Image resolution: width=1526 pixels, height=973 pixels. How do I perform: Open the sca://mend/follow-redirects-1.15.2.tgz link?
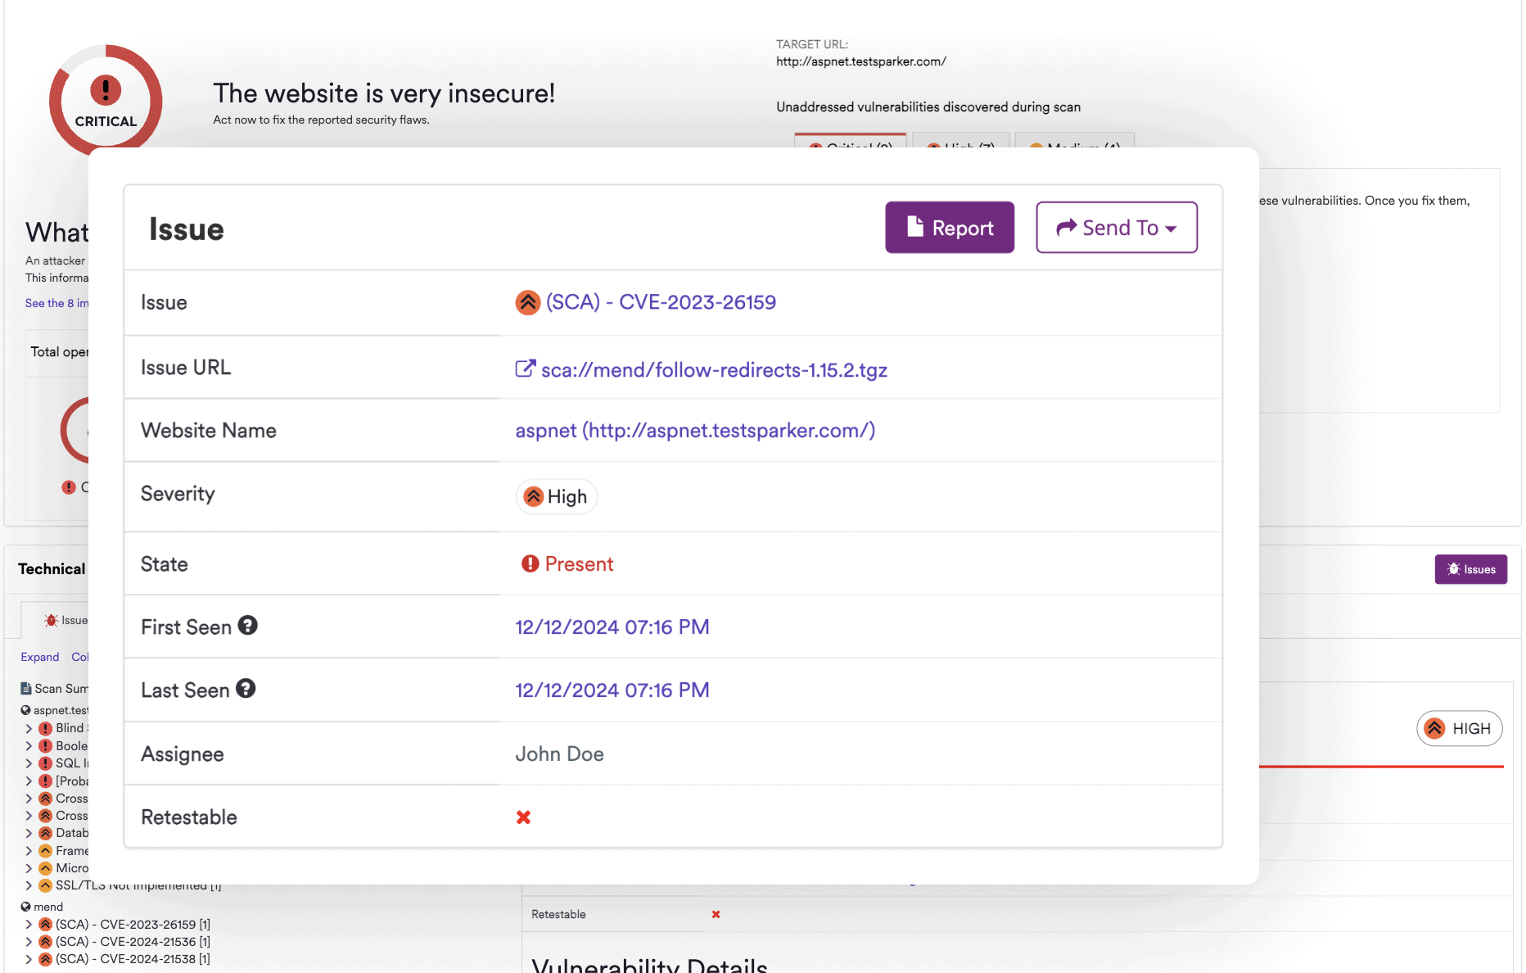pyautogui.click(x=713, y=370)
